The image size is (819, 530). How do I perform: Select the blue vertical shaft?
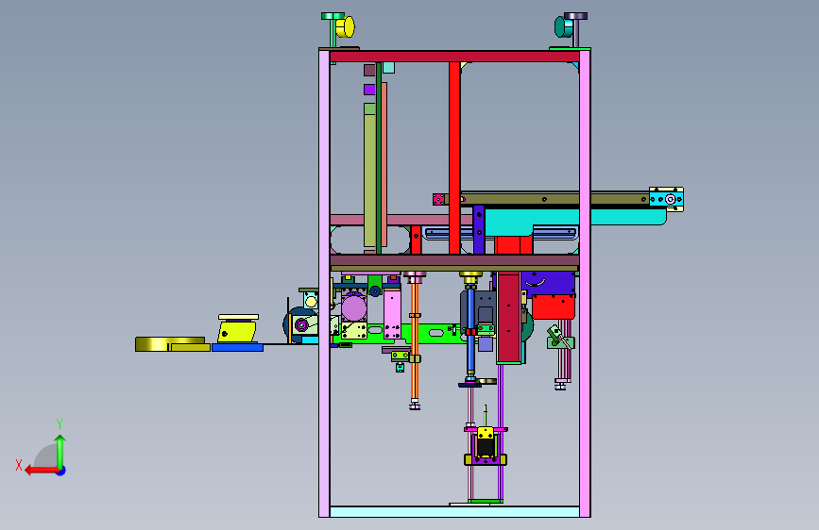coord(470,330)
